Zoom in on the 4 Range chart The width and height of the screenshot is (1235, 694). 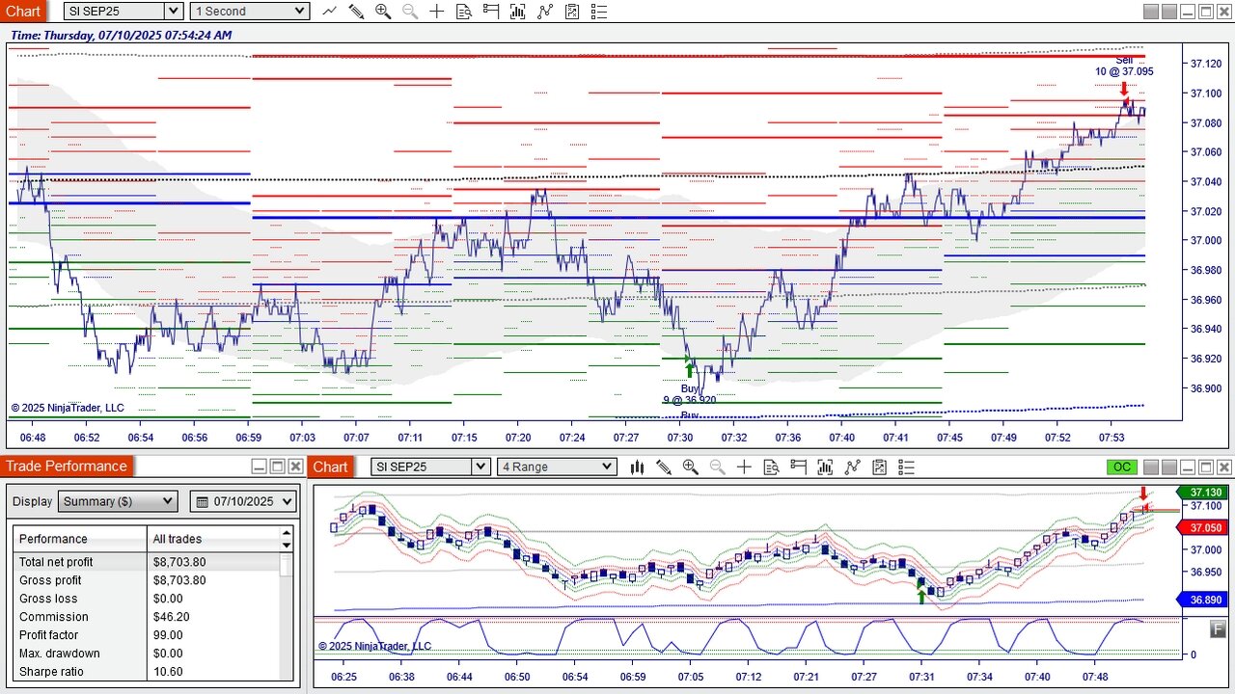[x=691, y=467]
